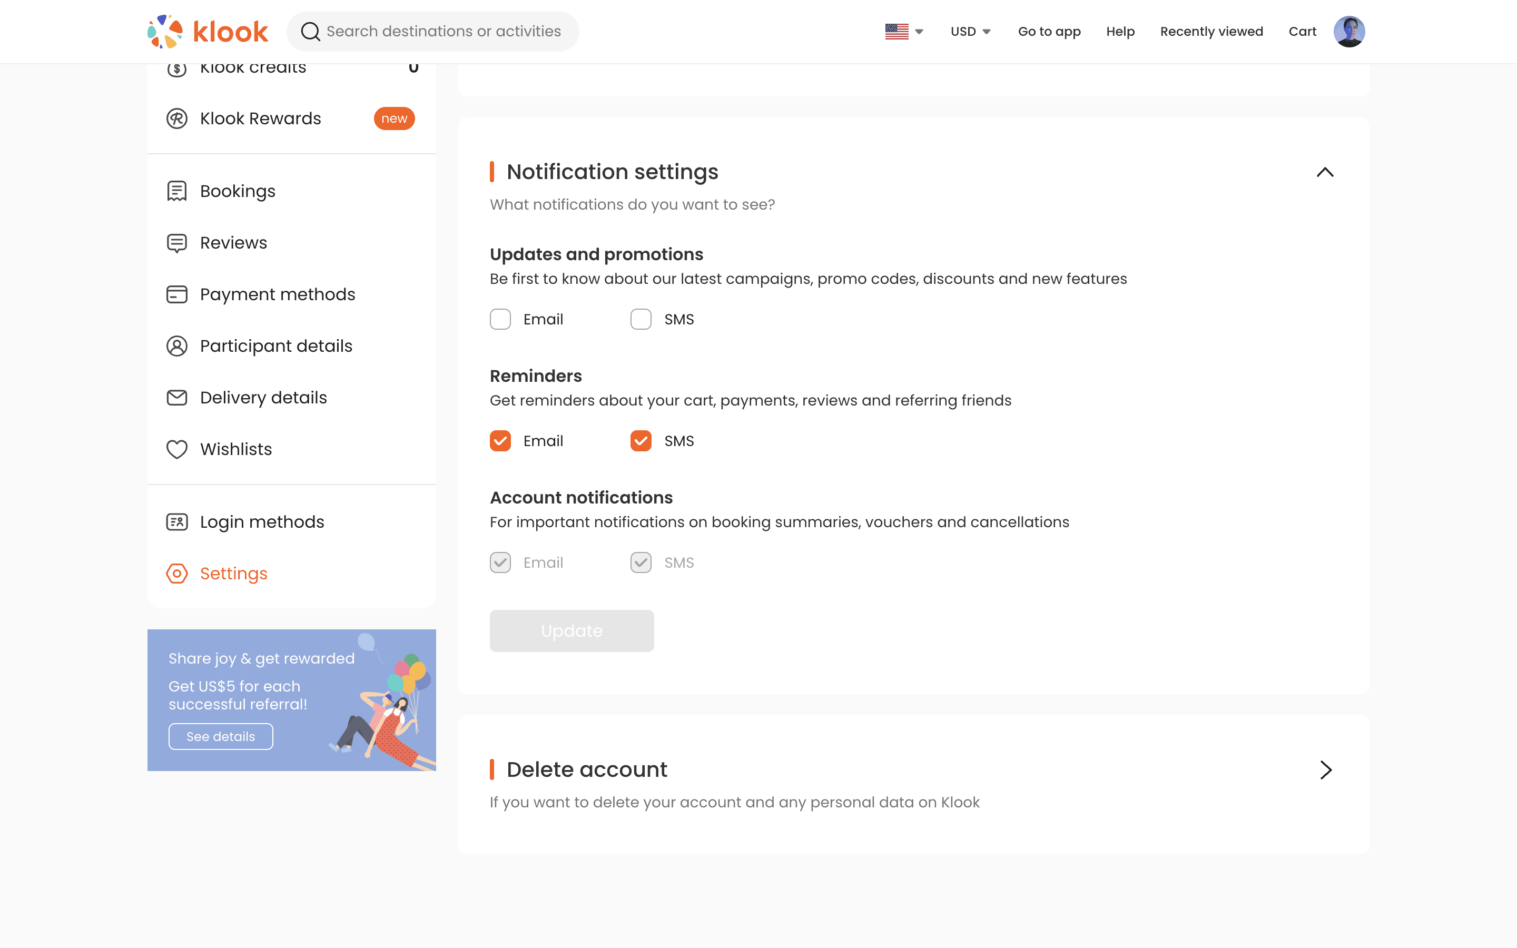
Task: Click the Wishlists heart icon
Action: [x=177, y=450]
